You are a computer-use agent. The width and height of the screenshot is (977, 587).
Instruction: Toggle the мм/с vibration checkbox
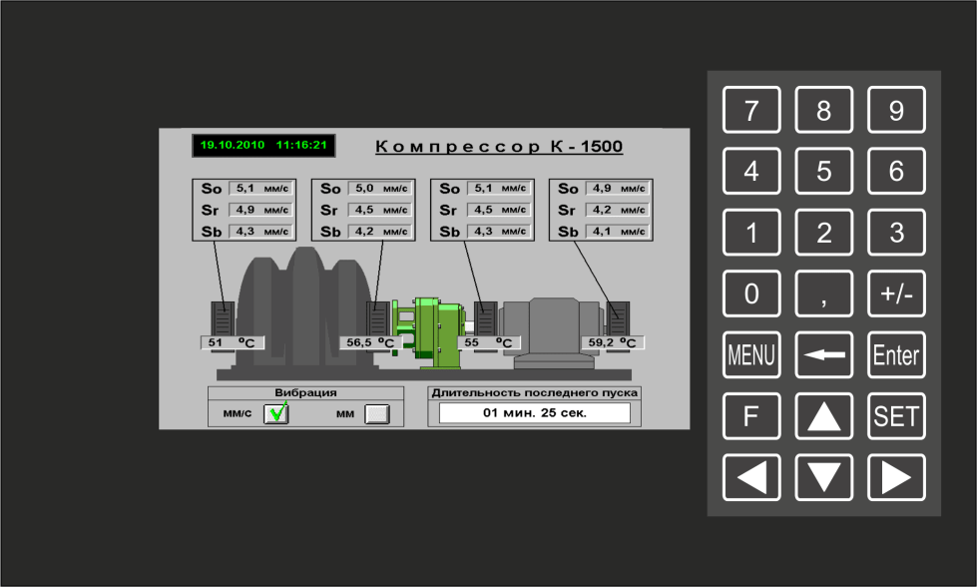(275, 414)
